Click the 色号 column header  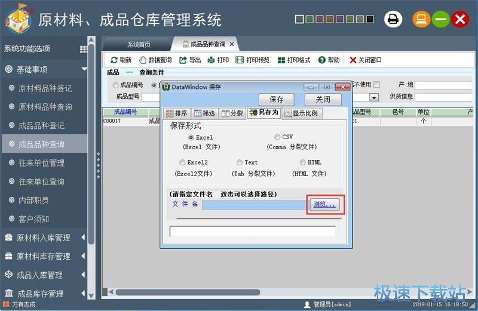tap(398, 112)
